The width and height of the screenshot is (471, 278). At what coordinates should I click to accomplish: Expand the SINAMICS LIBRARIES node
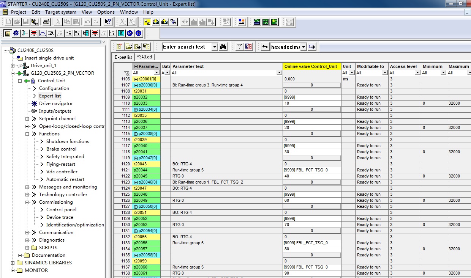[x=13, y=263]
